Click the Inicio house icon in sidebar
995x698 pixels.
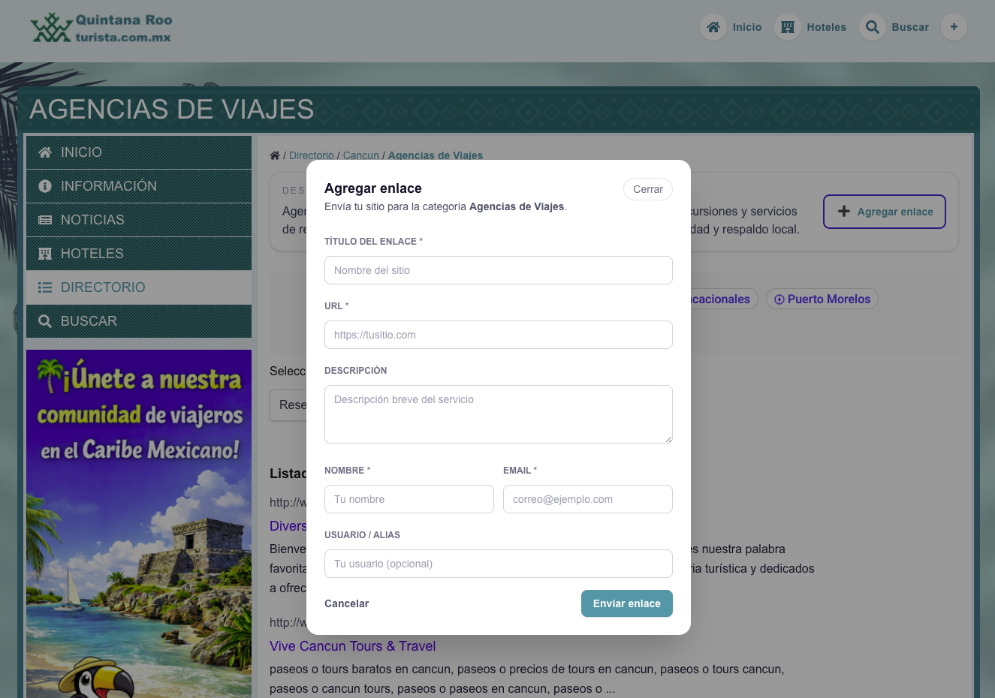tap(45, 152)
